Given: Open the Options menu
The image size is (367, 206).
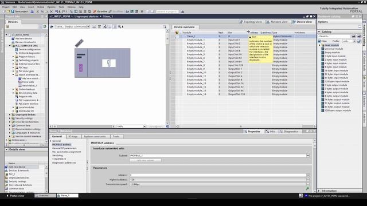Looking at the screenshot, I should tap(51, 7).
